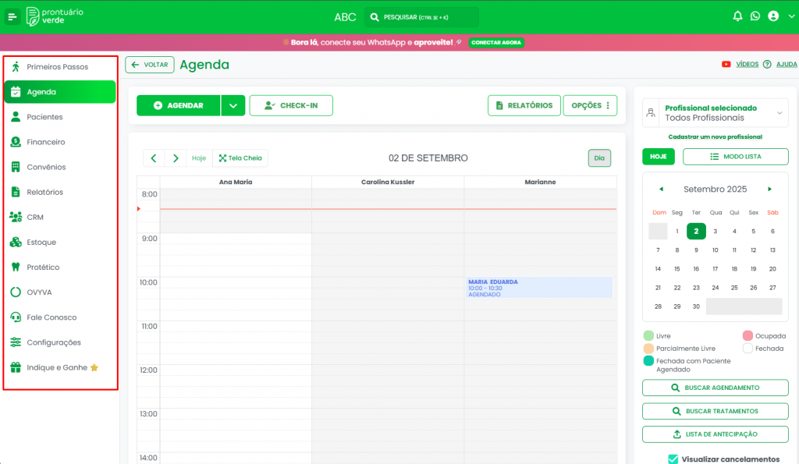Open Pacientes in the sidebar
Image resolution: width=799 pixels, height=464 pixels.
(44, 117)
